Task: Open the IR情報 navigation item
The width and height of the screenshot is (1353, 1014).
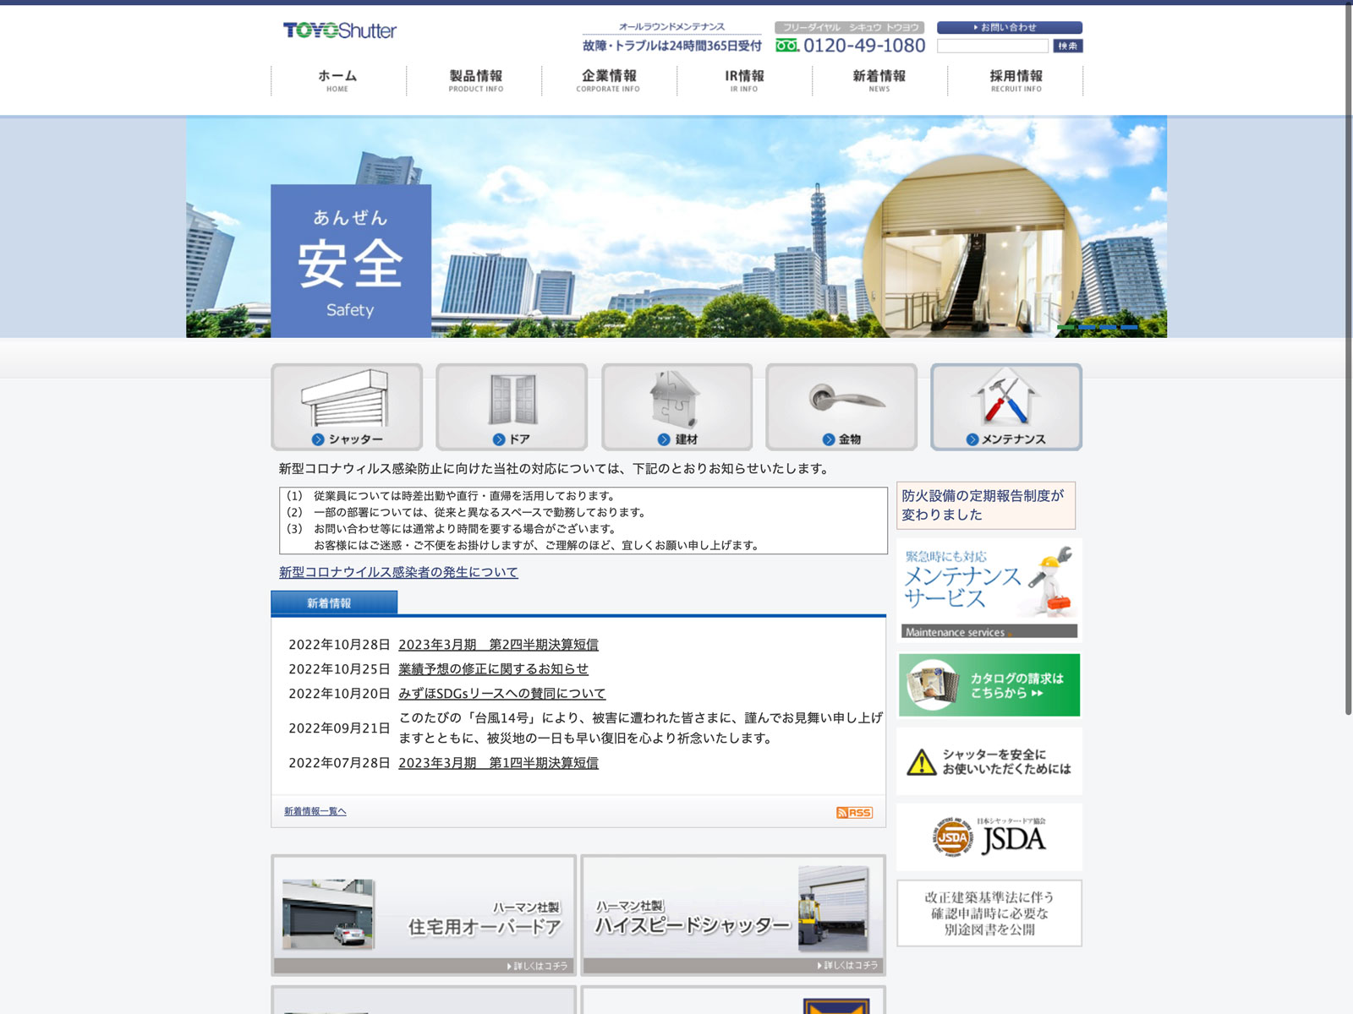Action: pos(744,80)
